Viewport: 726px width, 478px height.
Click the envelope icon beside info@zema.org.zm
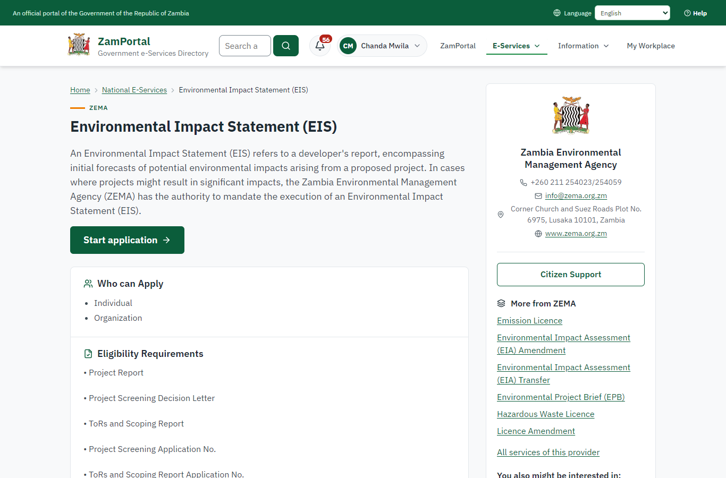tap(538, 196)
